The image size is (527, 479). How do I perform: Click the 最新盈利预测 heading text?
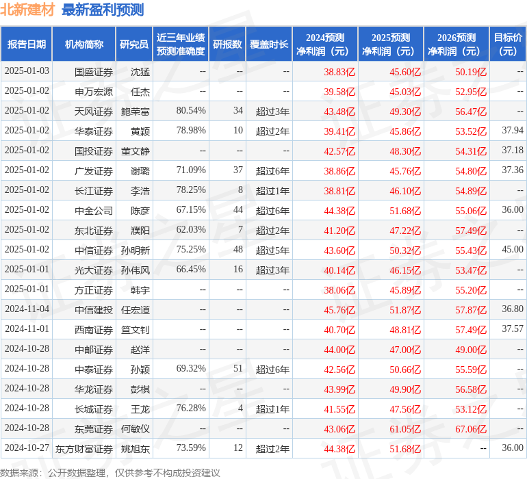point(103,10)
